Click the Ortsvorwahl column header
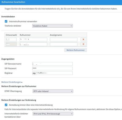Viewport: 122px width, 120px height. (11, 35)
